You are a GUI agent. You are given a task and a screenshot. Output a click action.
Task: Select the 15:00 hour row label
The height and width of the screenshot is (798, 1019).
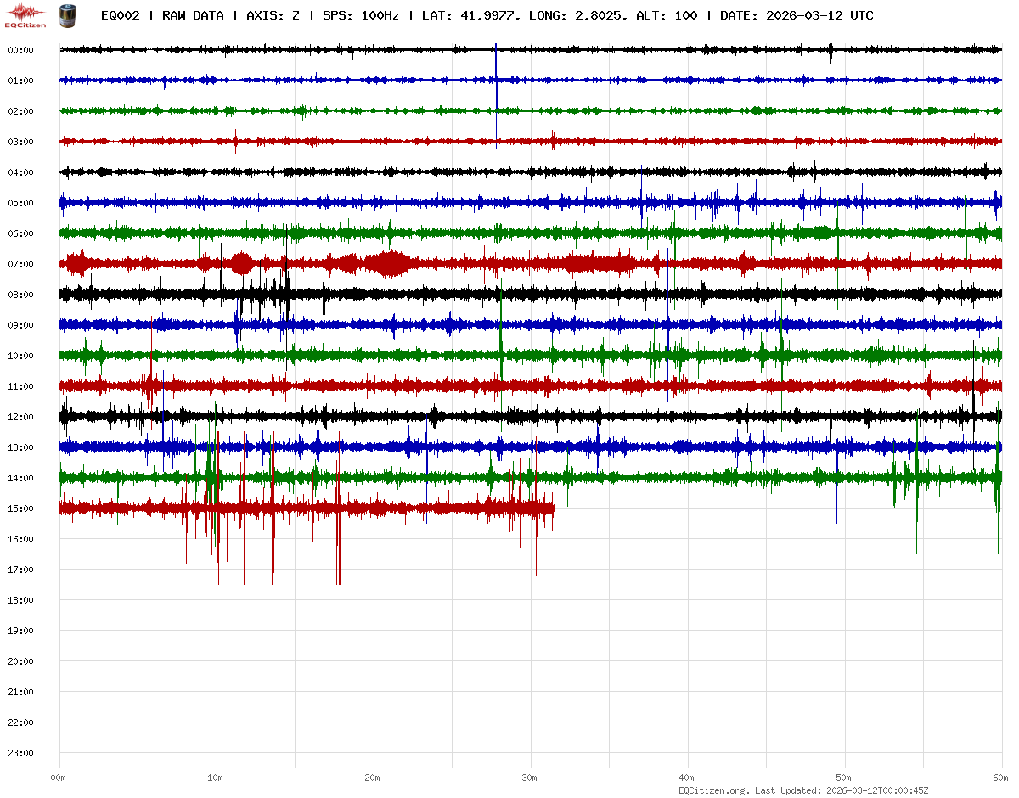[20, 509]
